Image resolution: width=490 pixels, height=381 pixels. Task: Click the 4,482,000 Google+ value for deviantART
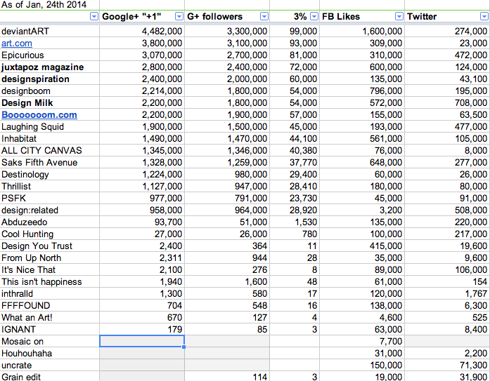[162, 31]
